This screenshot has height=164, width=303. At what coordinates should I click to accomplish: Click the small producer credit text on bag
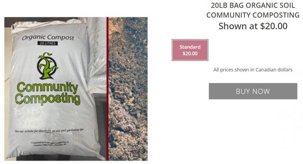(50, 143)
